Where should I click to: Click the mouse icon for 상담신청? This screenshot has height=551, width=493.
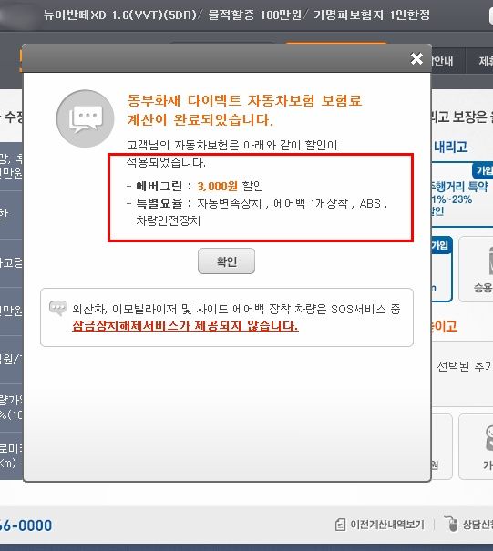(451, 524)
